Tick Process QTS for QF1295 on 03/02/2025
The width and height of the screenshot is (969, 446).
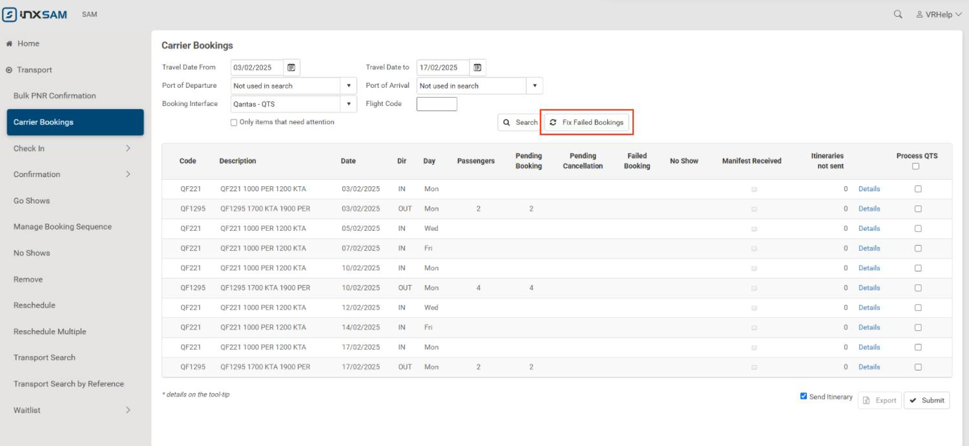(918, 209)
